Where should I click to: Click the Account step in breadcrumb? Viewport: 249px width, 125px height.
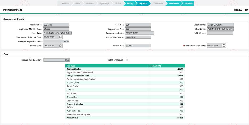65,3
